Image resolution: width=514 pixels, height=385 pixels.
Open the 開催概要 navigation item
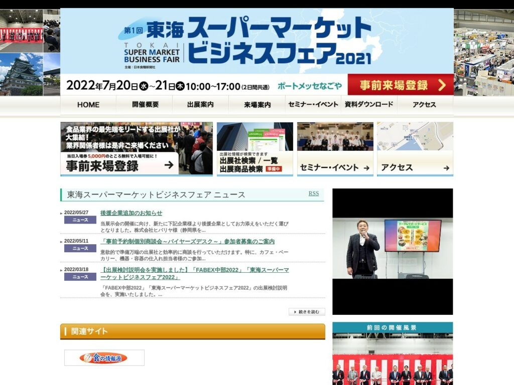pyautogui.click(x=145, y=105)
